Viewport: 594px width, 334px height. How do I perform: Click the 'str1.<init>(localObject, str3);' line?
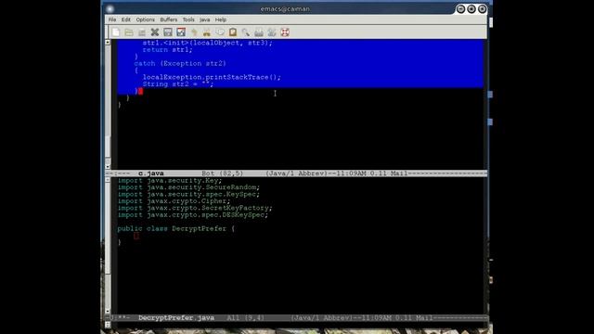[207, 43]
